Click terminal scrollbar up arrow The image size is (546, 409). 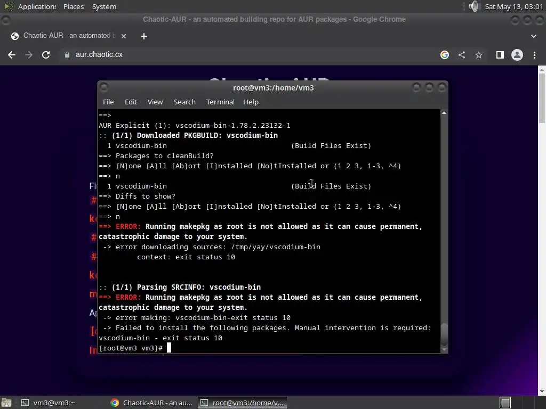[444, 113]
